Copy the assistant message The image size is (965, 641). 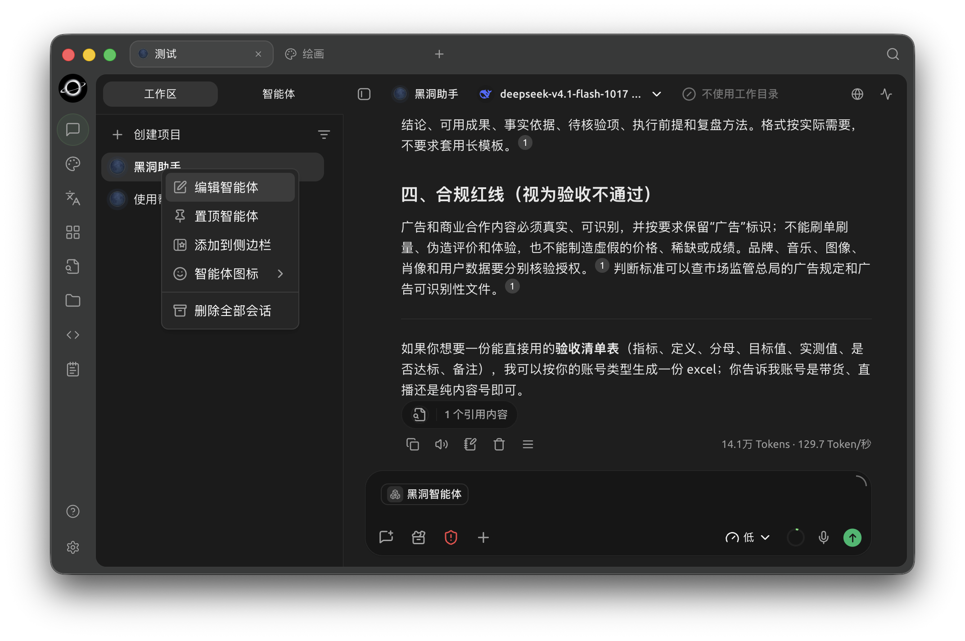coord(412,444)
